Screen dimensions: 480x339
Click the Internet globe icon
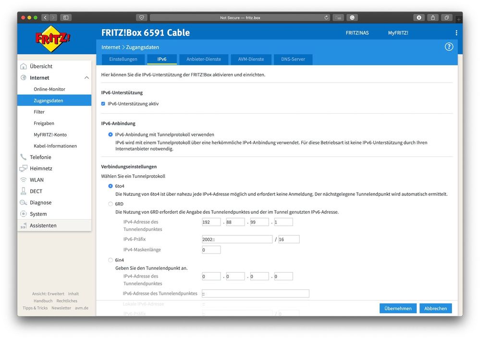point(23,77)
